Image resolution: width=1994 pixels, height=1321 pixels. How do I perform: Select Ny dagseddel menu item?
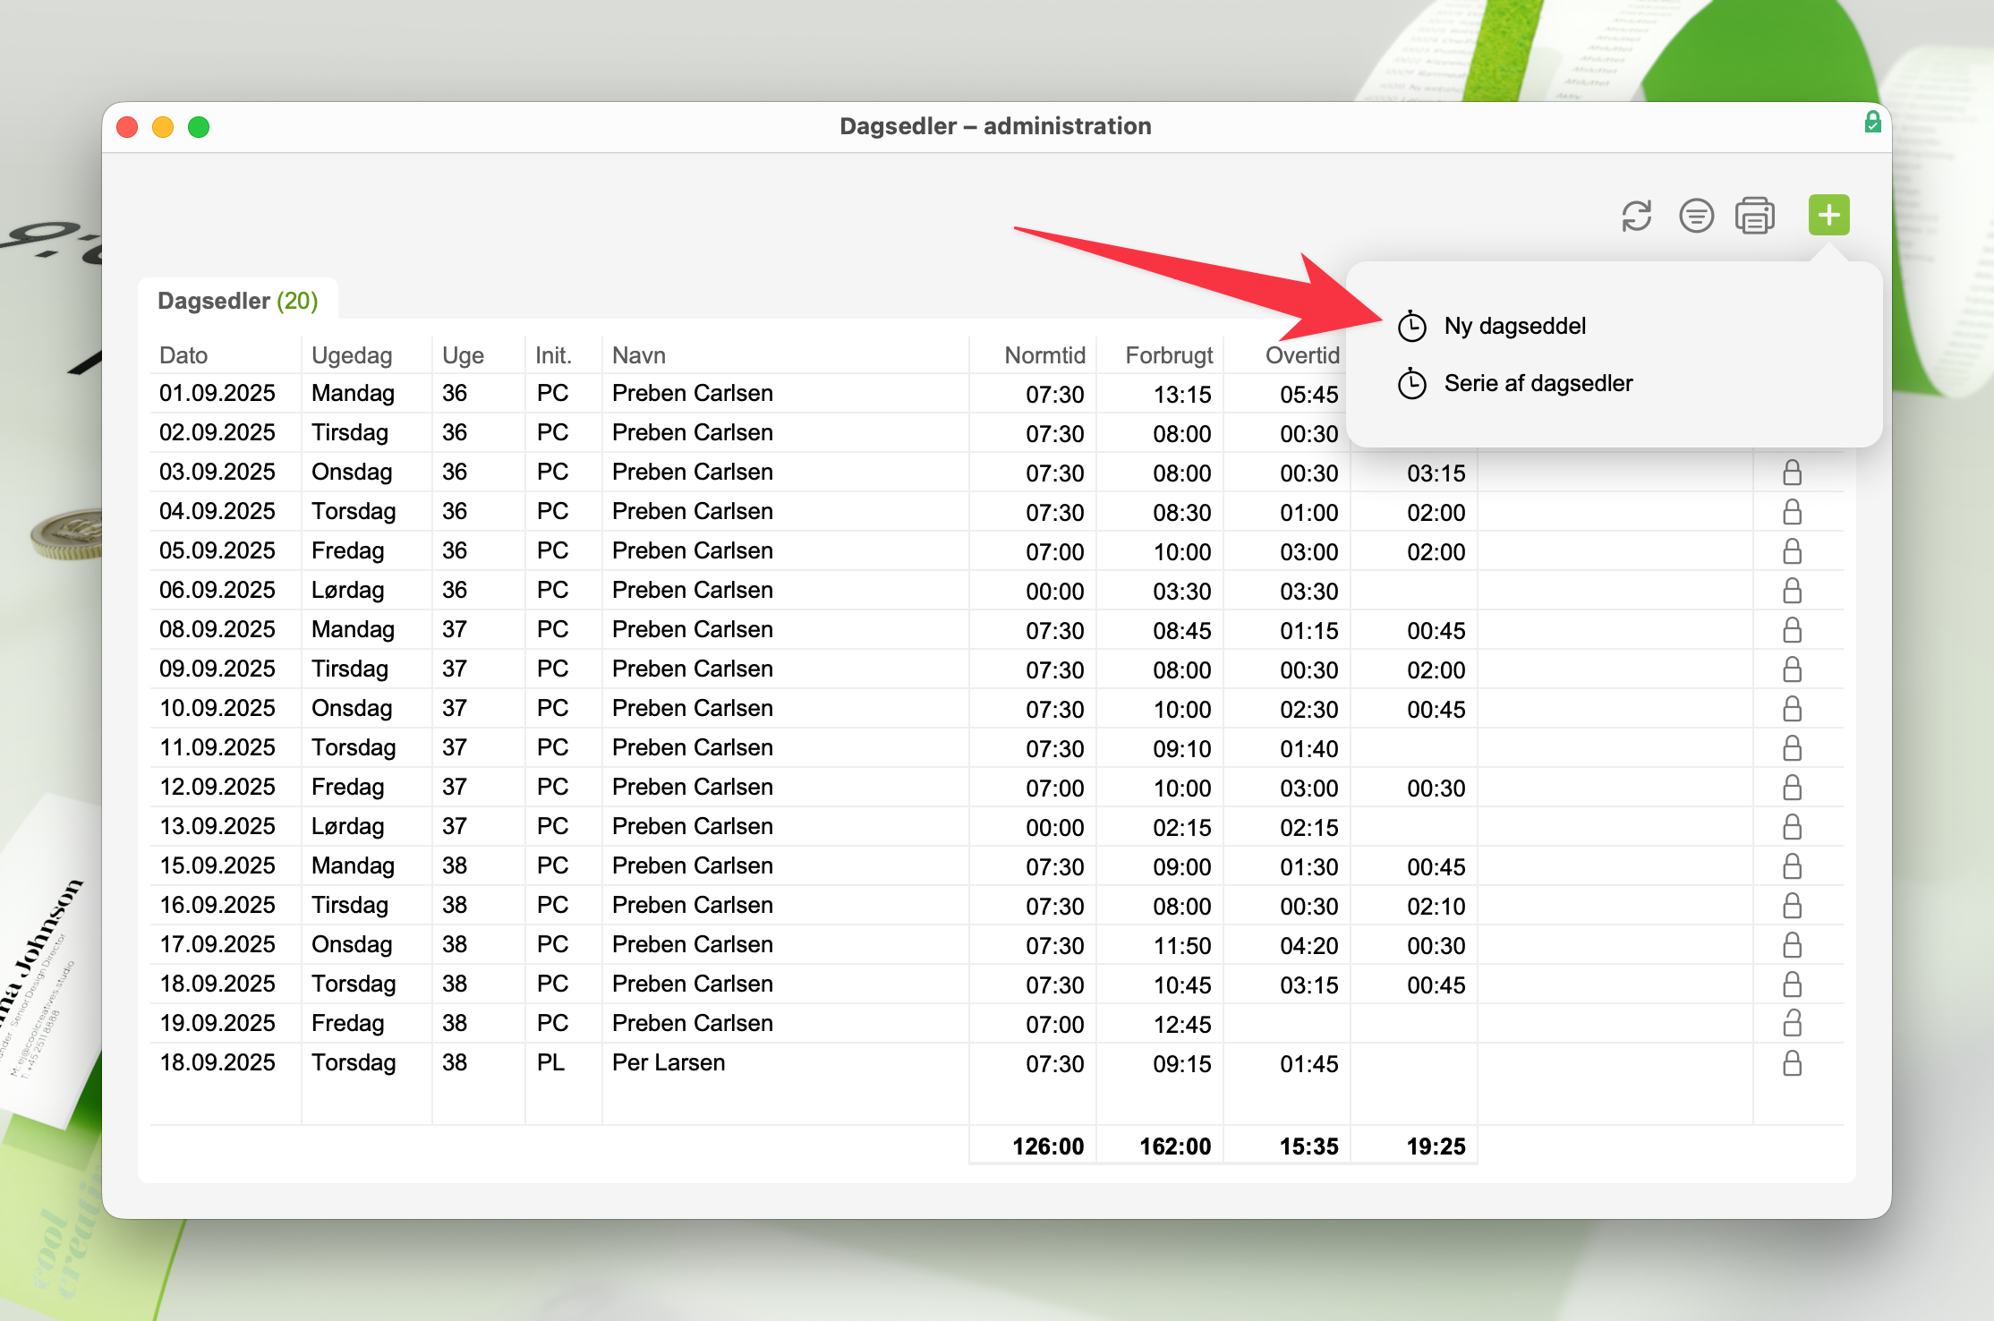[x=1514, y=327]
